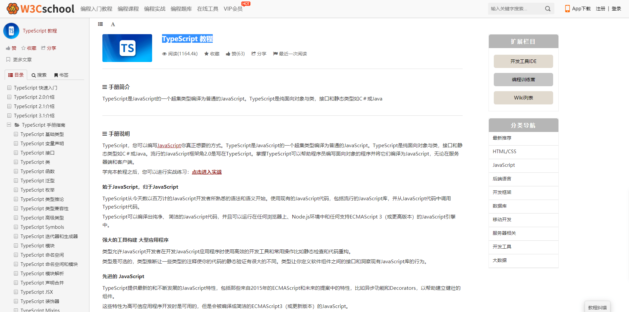Open the 编程题库 menu

click(181, 9)
